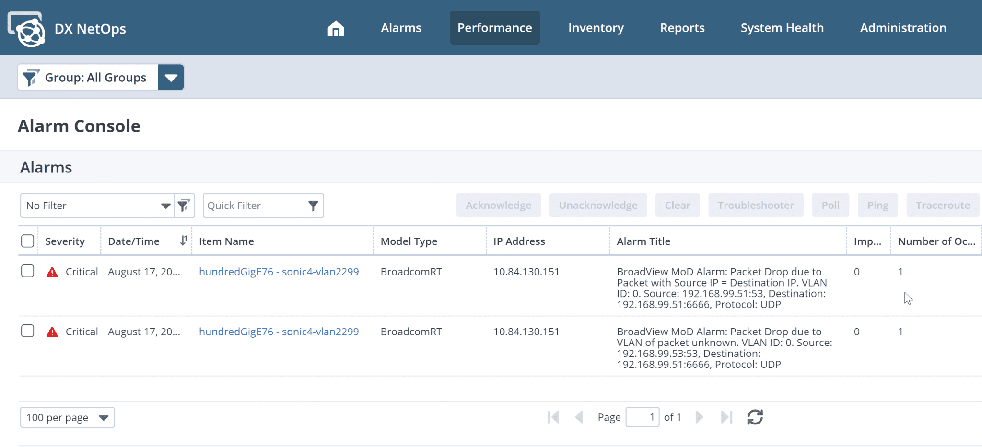Click the last page navigation arrow
Image resolution: width=982 pixels, height=447 pixels.
point(725,417)
